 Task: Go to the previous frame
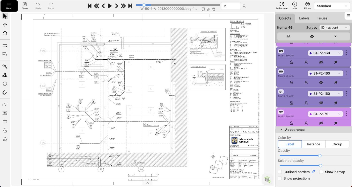(x=103, y=6)
